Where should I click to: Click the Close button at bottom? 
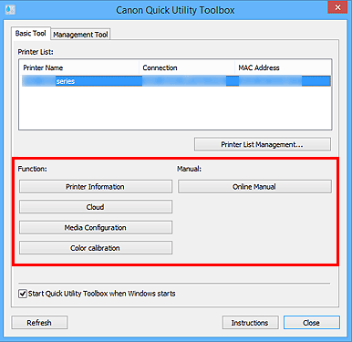(312, 323)
